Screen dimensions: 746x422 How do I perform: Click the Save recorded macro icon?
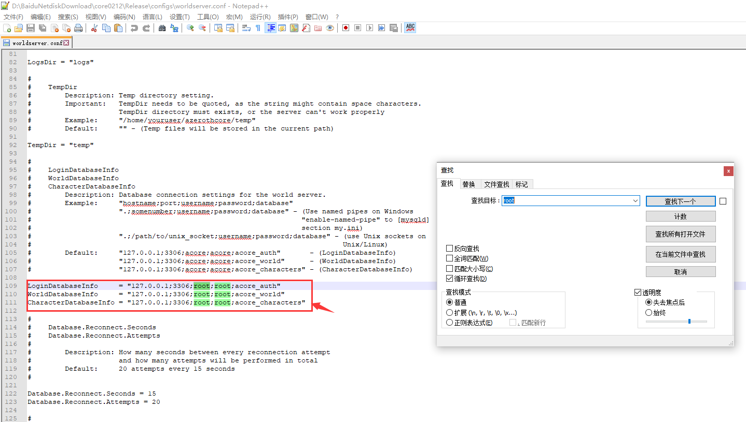coord(393,28)
